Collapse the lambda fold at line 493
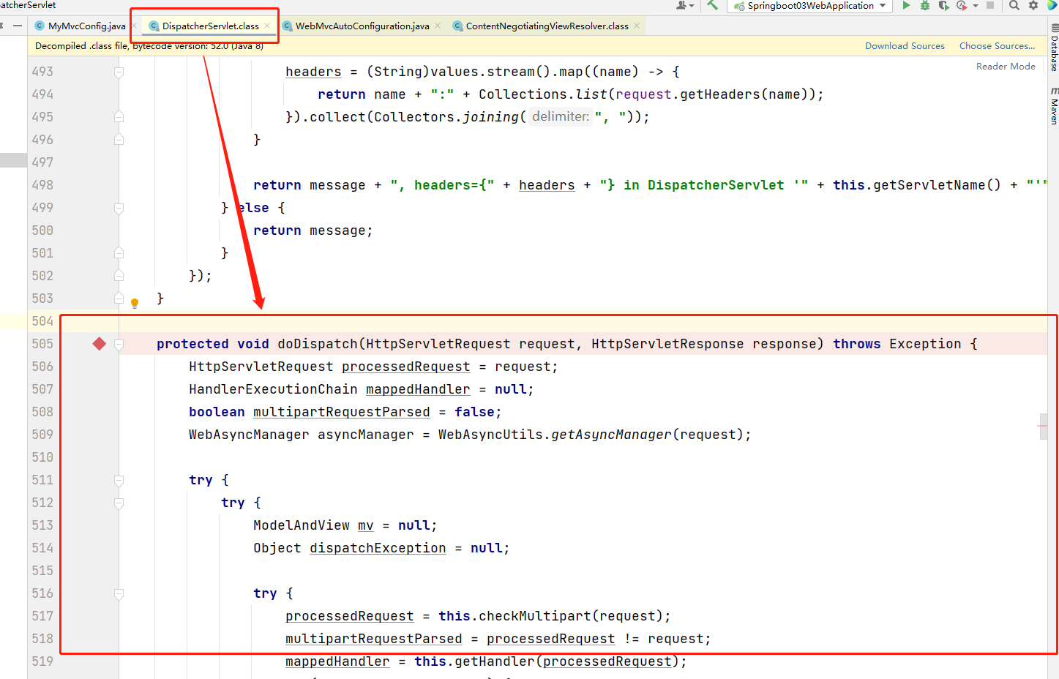Viewport: 1059px width, 679px height. click(119, 72)
